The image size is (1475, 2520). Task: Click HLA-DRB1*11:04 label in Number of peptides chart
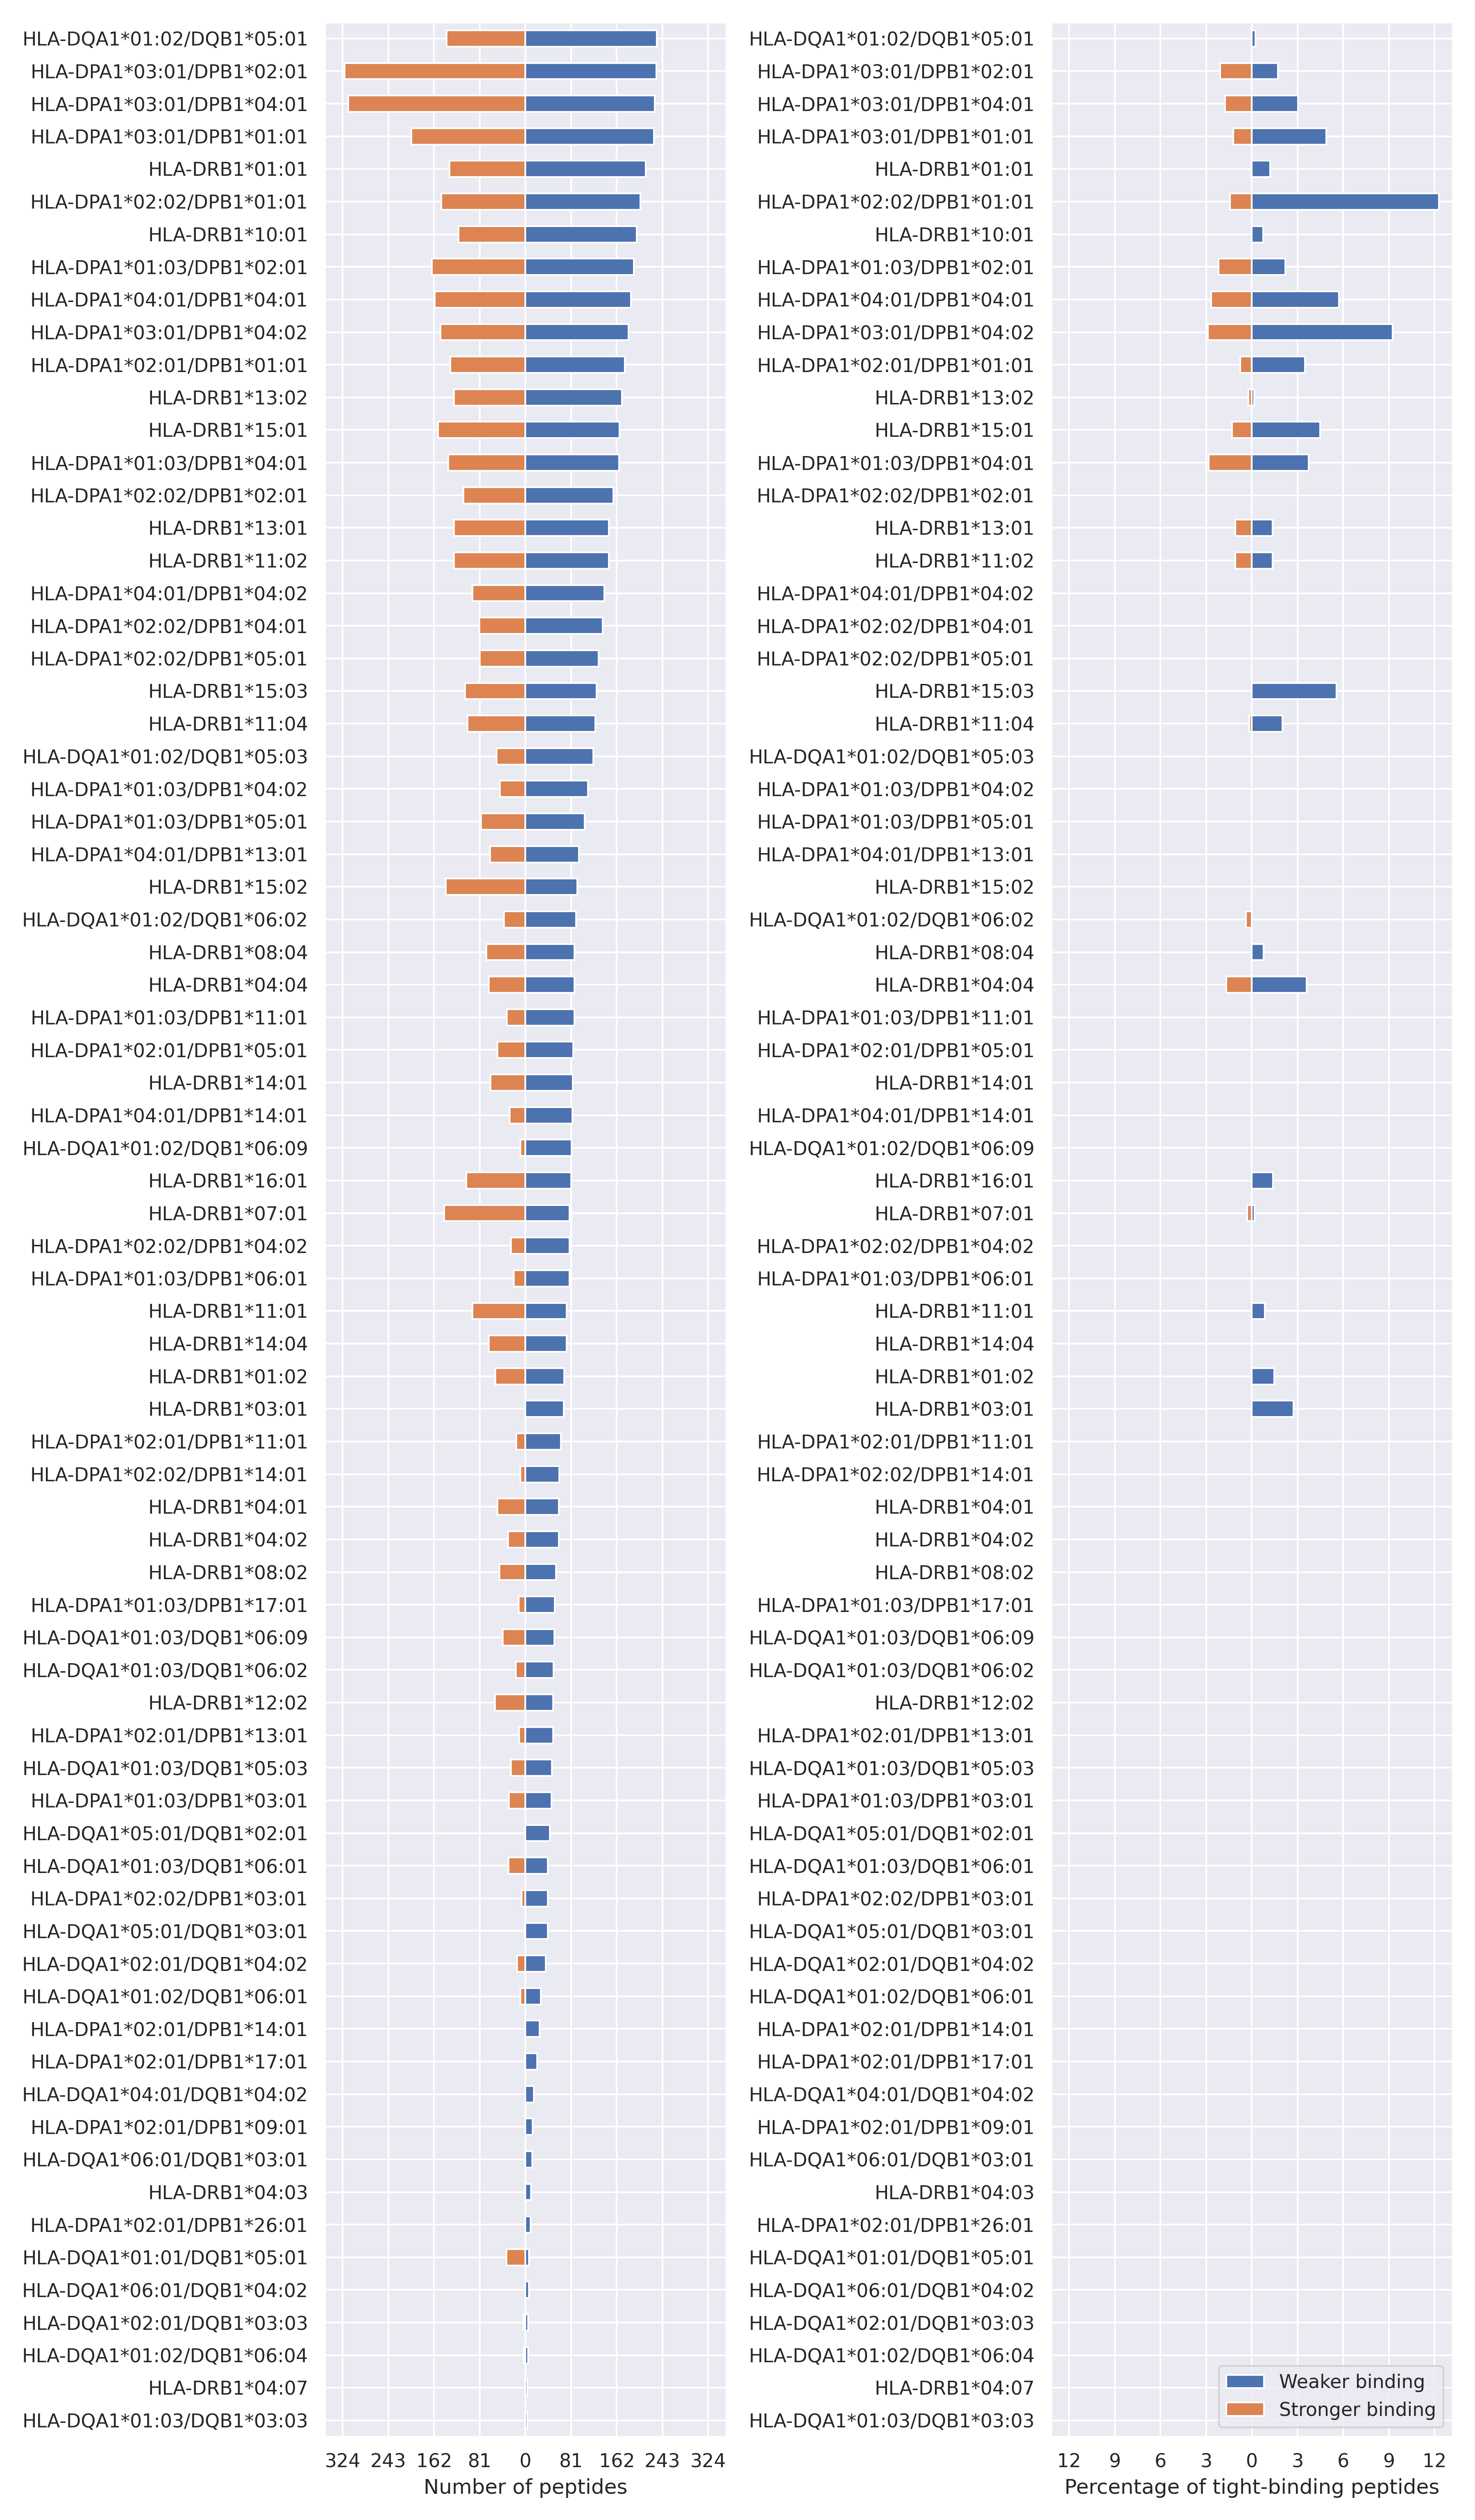coord(228,724)
